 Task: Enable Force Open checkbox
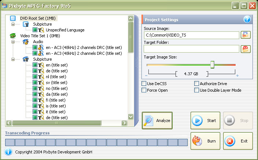tap(144, 90)
